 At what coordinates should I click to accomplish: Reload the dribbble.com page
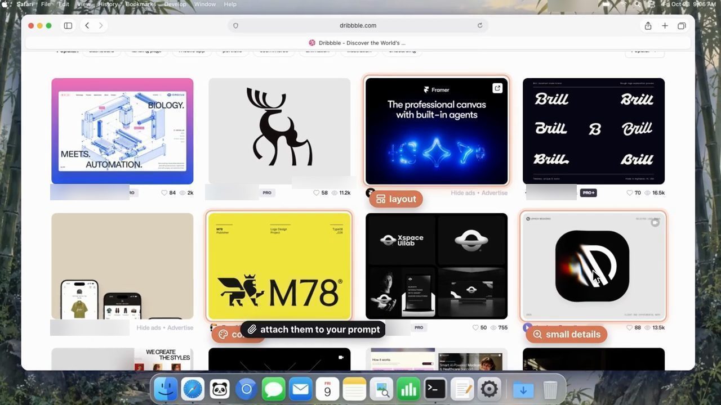[x=480, y=25]
